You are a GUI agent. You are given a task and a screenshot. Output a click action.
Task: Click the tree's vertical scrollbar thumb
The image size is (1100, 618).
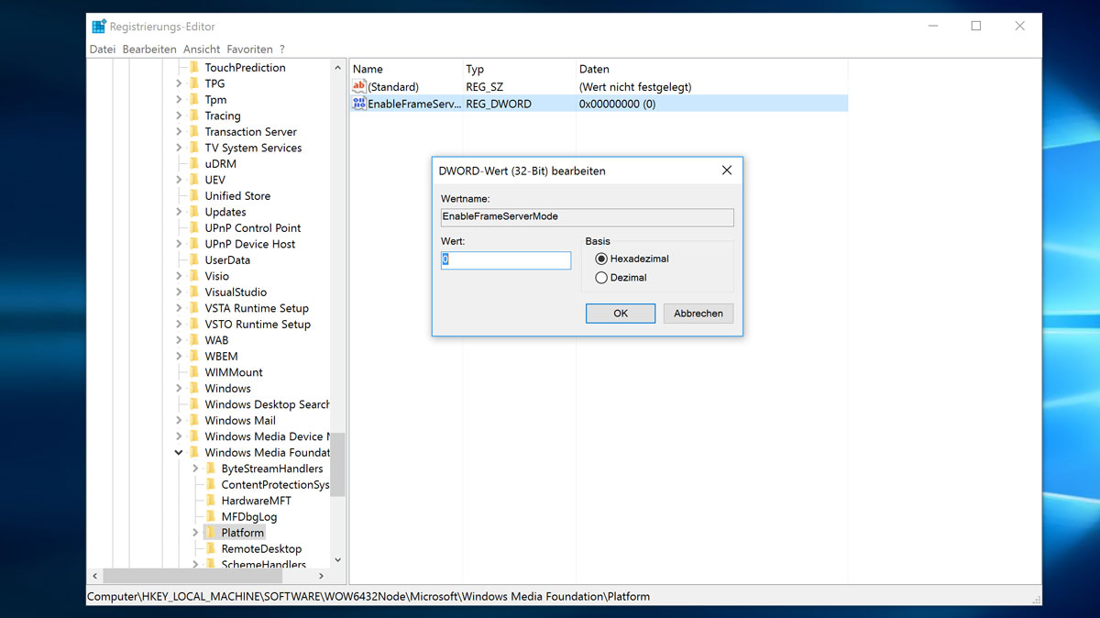click(x=337, y=464)
